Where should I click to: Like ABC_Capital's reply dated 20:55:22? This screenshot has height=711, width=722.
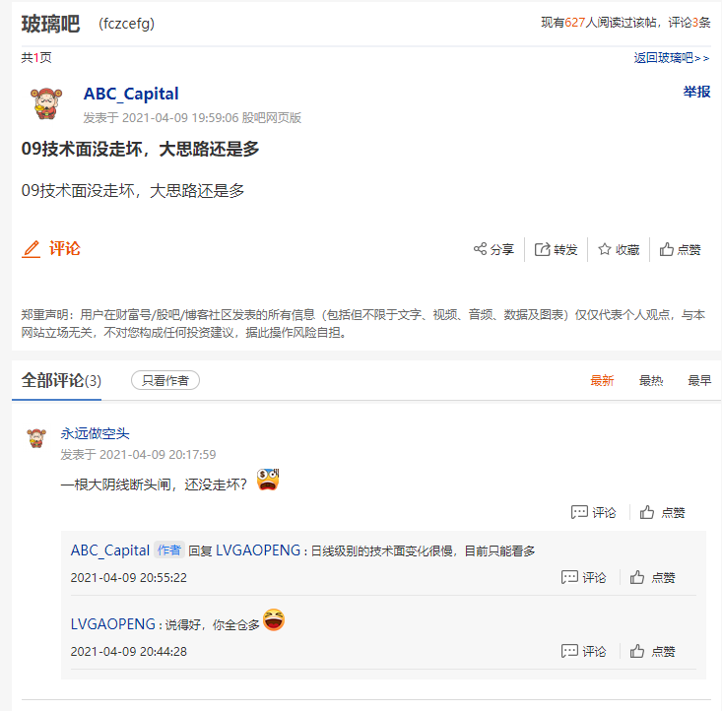click(652, 577)
